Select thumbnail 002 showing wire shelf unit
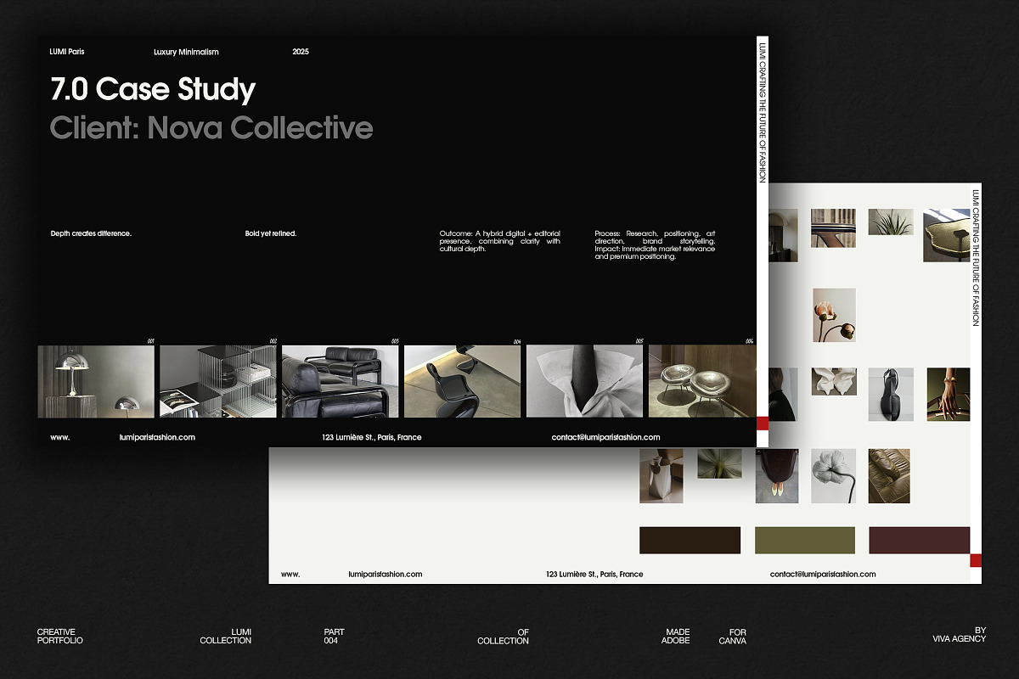Viewport: 1019px width, 679px height. click(x=218, y=381)
